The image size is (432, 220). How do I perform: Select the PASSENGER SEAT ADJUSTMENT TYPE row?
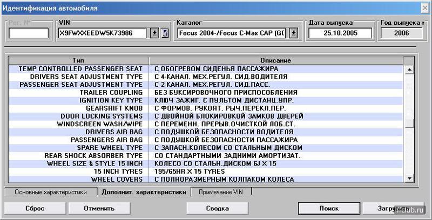click(207, 85)
